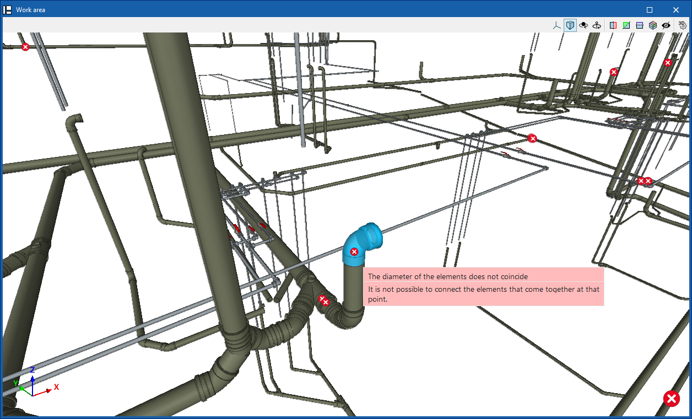Activate the orbit camera tool

[583, 25]
